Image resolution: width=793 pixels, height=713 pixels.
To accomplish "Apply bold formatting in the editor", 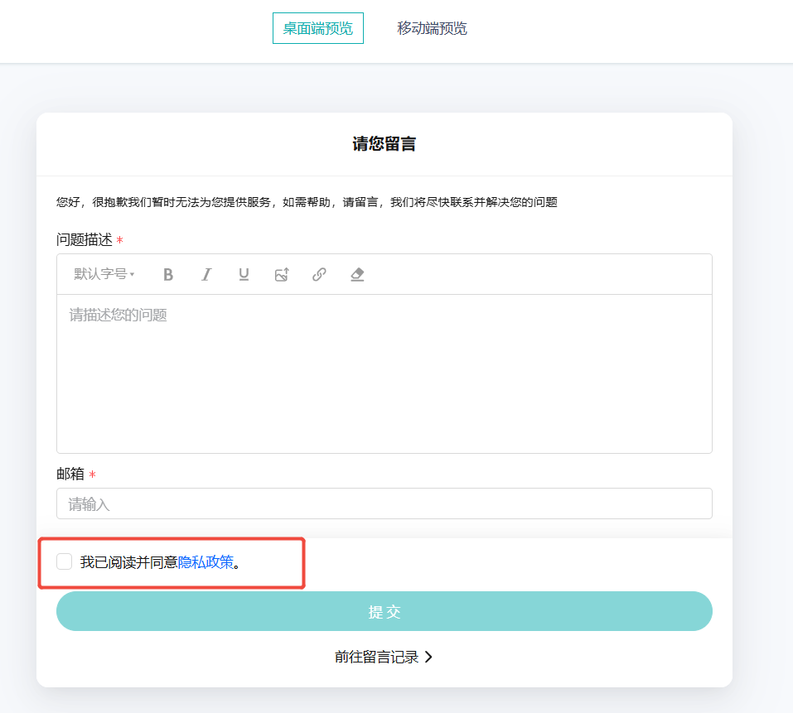I will coord(168,274).
